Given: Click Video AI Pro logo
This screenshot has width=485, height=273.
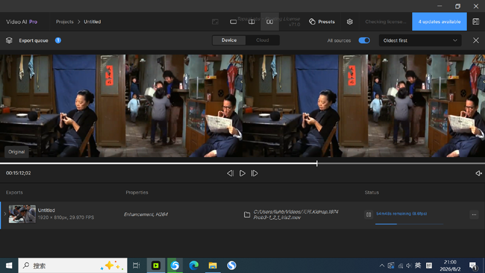Looking at the screenshot, I should pyautogui.click(x=22, y=22).
